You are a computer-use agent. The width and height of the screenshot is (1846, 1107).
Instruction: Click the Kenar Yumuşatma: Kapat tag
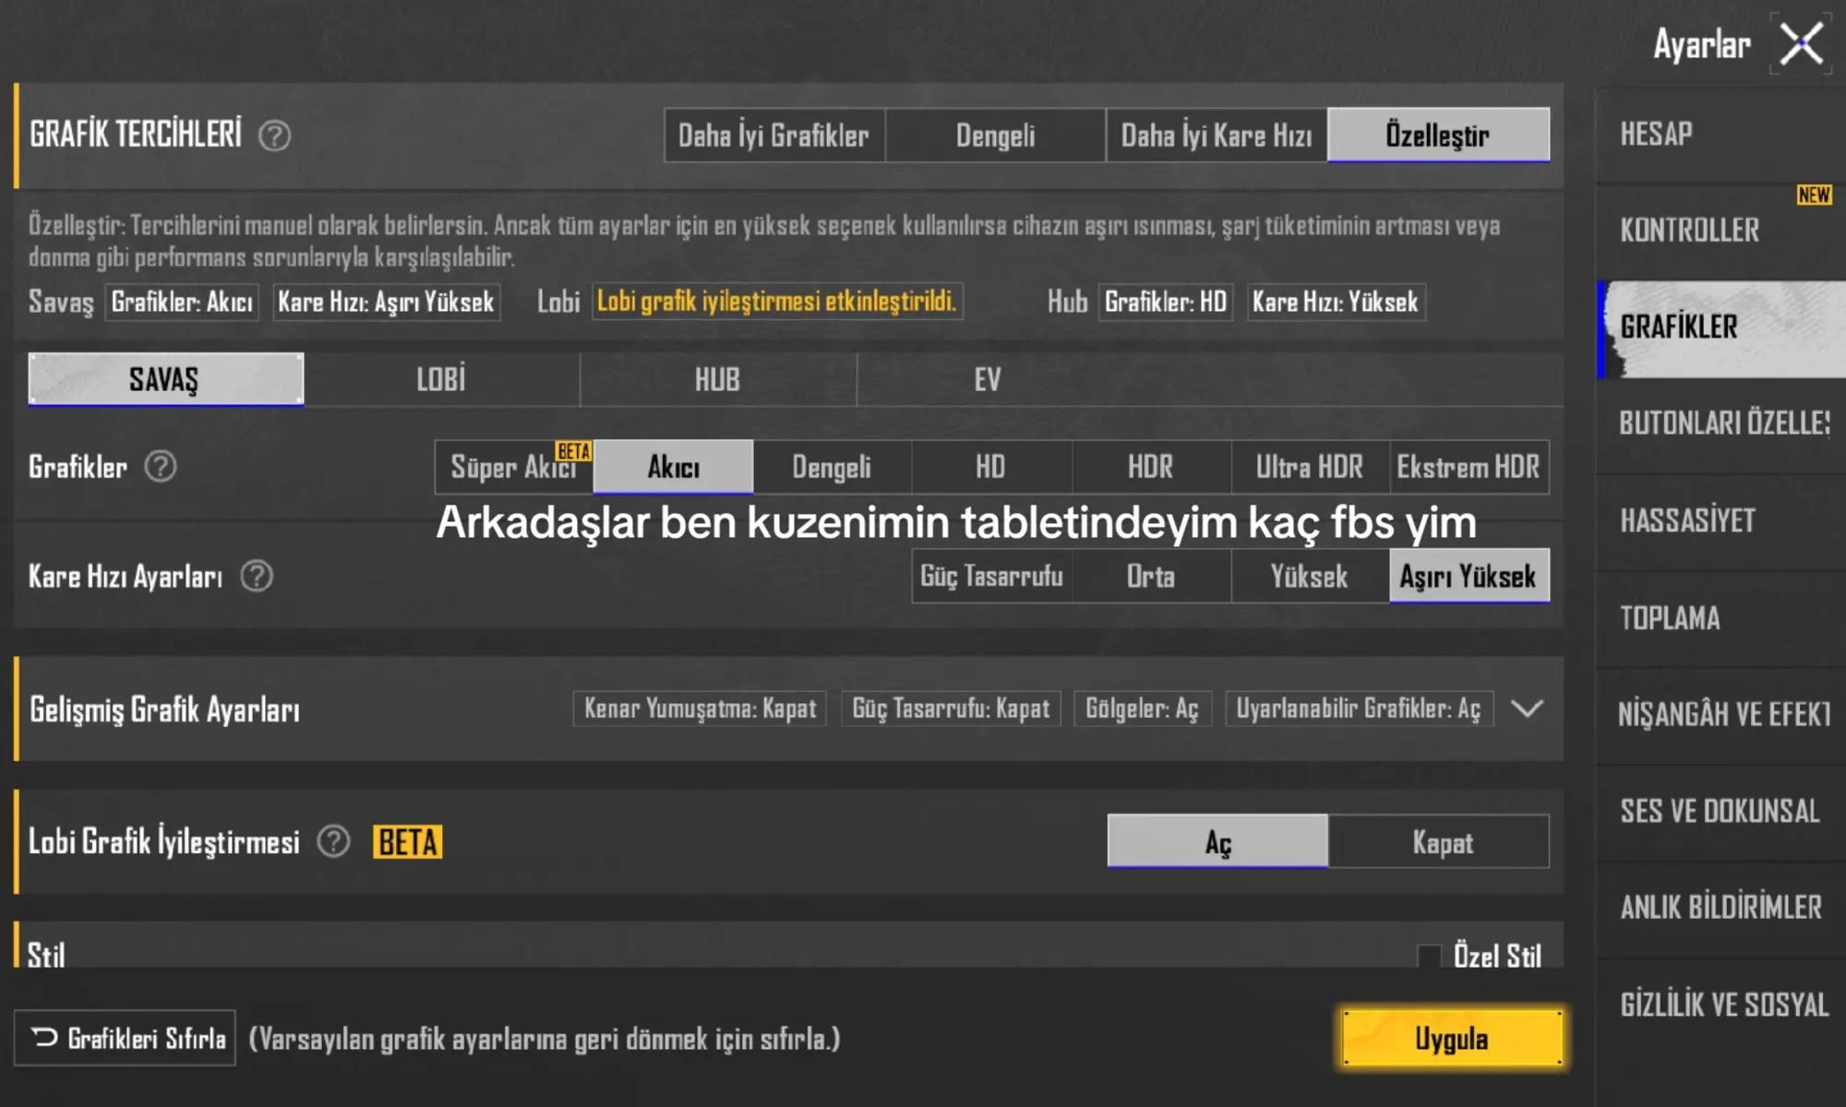700,708
